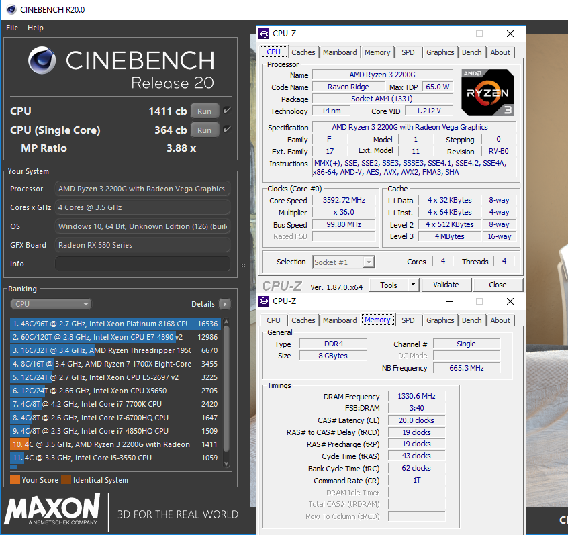Run the CPU multi-core benchmark
The image size is (568, 535).
(205, 111)
